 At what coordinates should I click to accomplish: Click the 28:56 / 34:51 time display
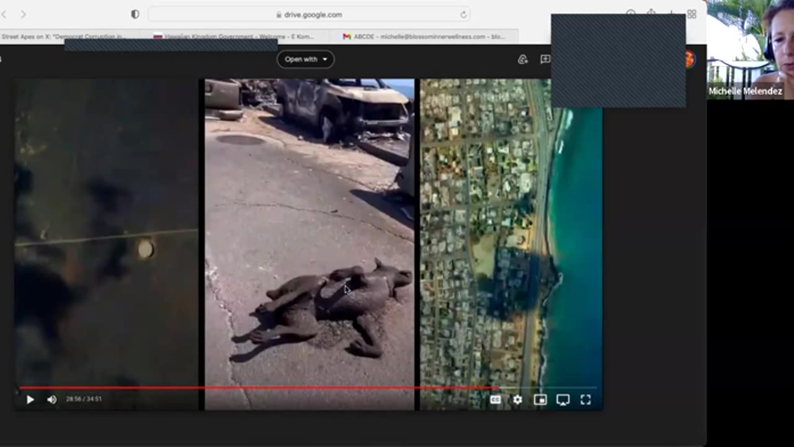84,399
